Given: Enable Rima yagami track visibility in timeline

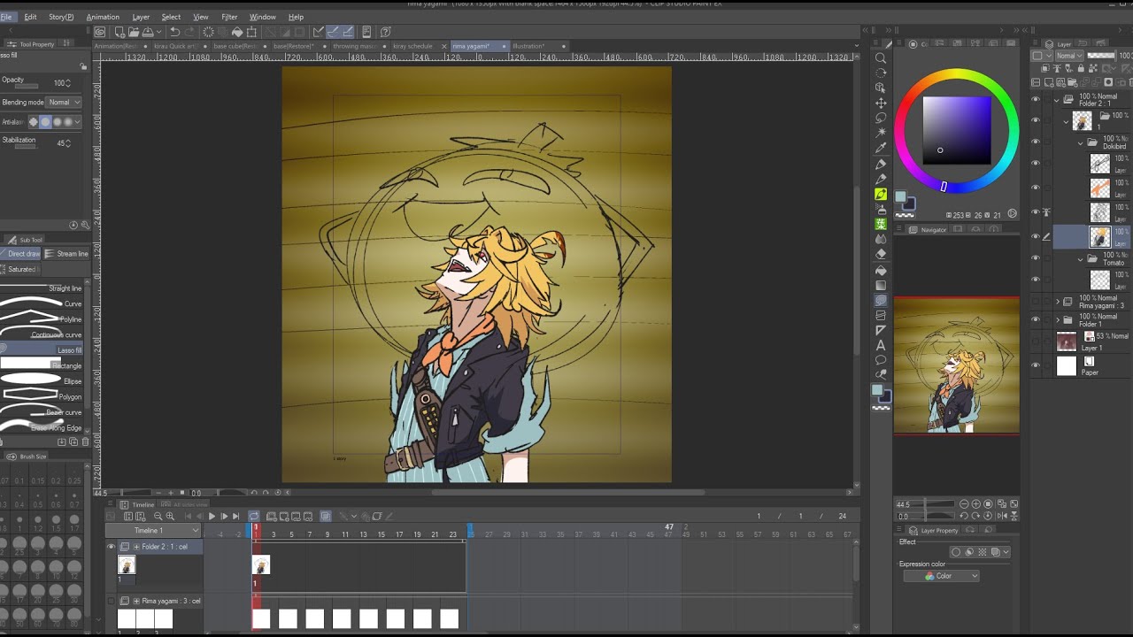Looking at the screenshot, I should point(112,601).
